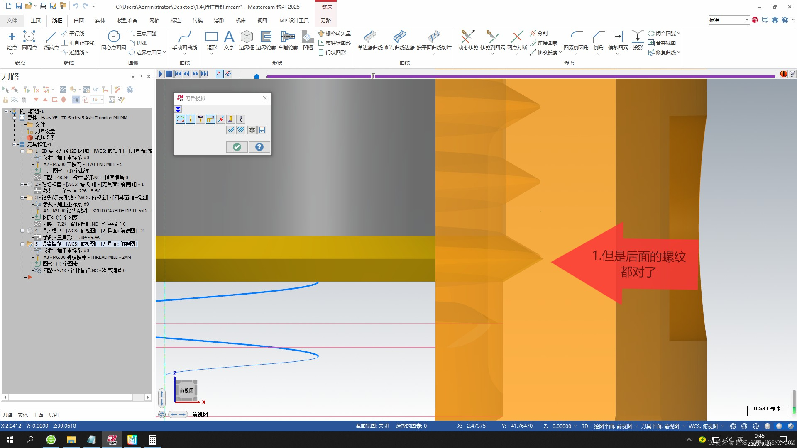Viewport: 797px width, 448px height.
Task: Click the 边界框 bounding box icon
Action: click(x=246, y=40)
